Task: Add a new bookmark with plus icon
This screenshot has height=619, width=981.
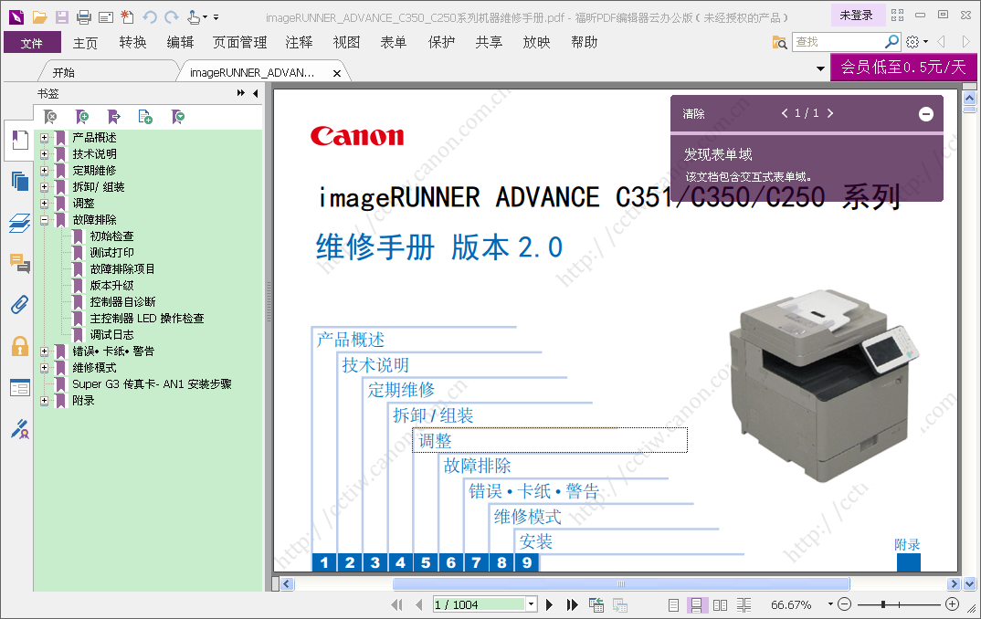Action: click(82, 116)
